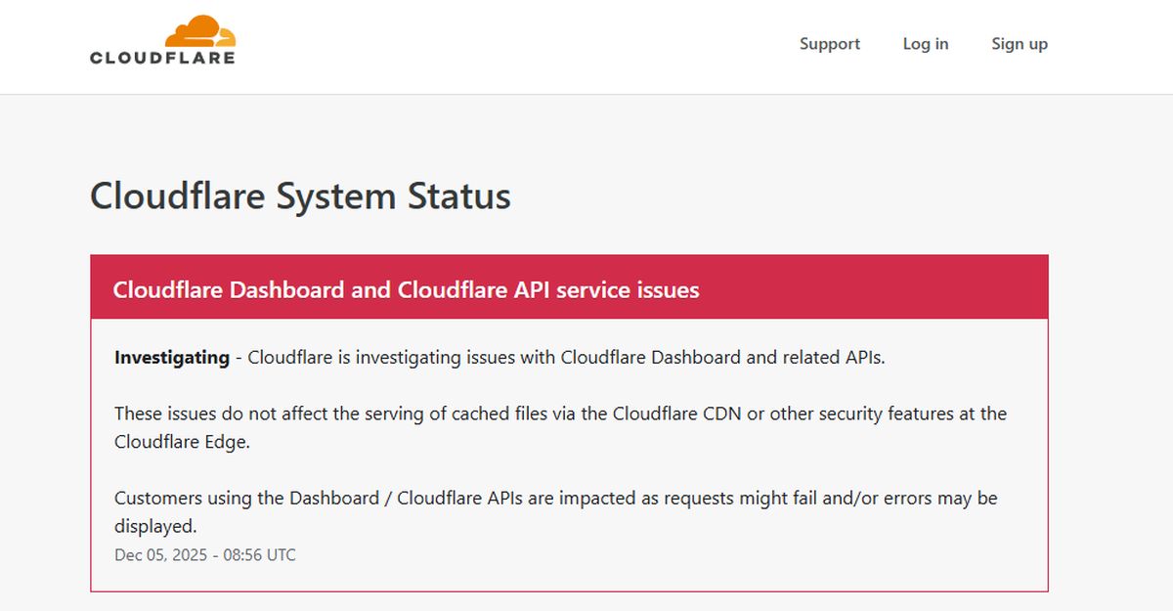The width and height of the screenshot is (1173, 611).
Task: Open the Cloudflare Dashboard service issues incident
Action: point(406,289)
